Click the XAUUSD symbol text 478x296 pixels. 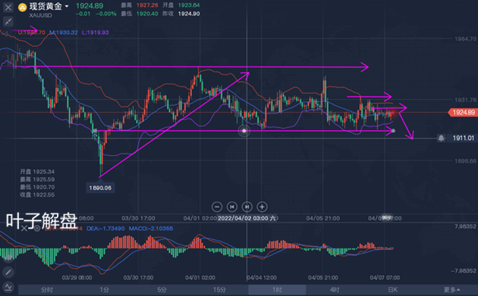(40, 15)
